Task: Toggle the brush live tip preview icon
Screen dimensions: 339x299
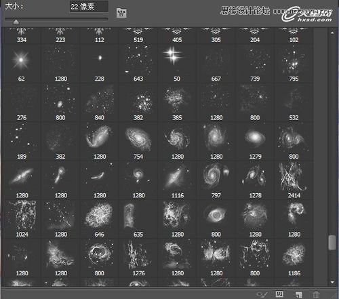Action: coord(262,294)
